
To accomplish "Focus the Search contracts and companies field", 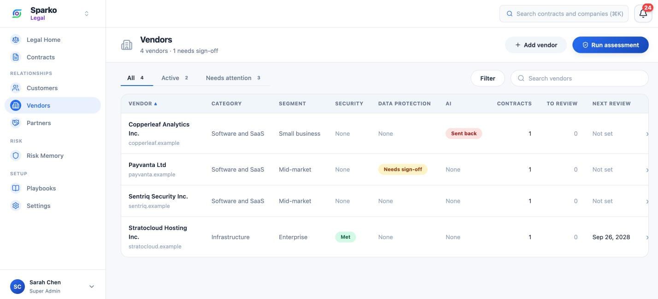I will 564,14.
